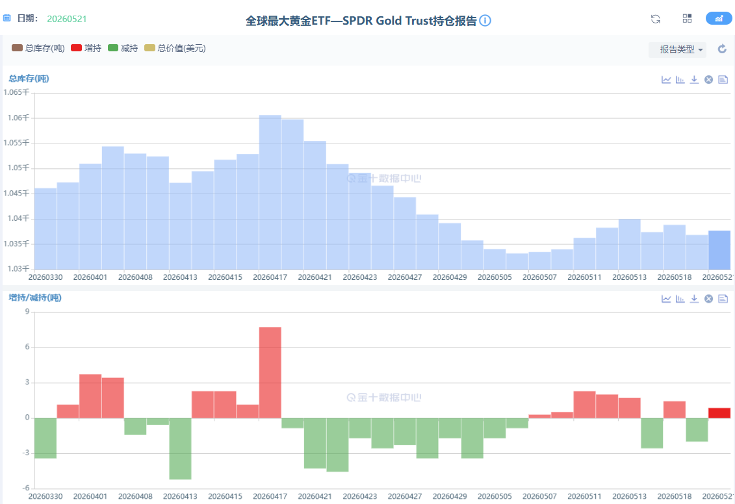Image resolution: width=735 pixels, height=504 pixels.
Task: Click the calendar icon next to 日期
Action: coord(7,18)
